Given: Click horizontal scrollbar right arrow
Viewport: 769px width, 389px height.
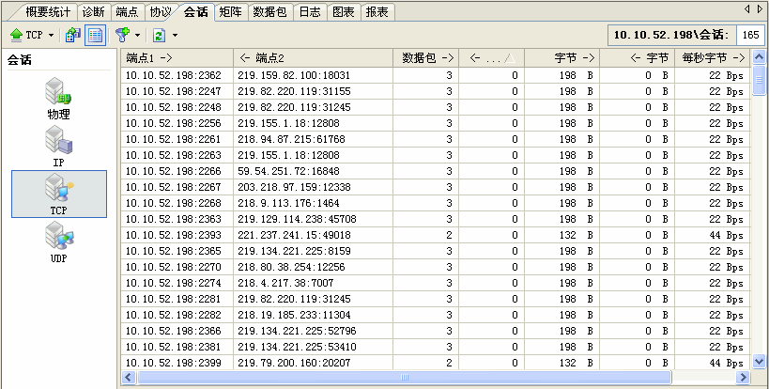Looking at the screenshot, I should (x=743, y=377).
